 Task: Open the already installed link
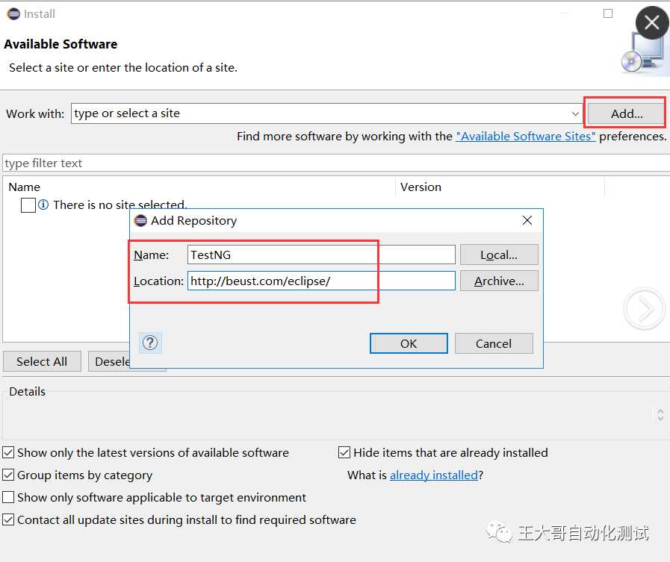pos(434,475)
